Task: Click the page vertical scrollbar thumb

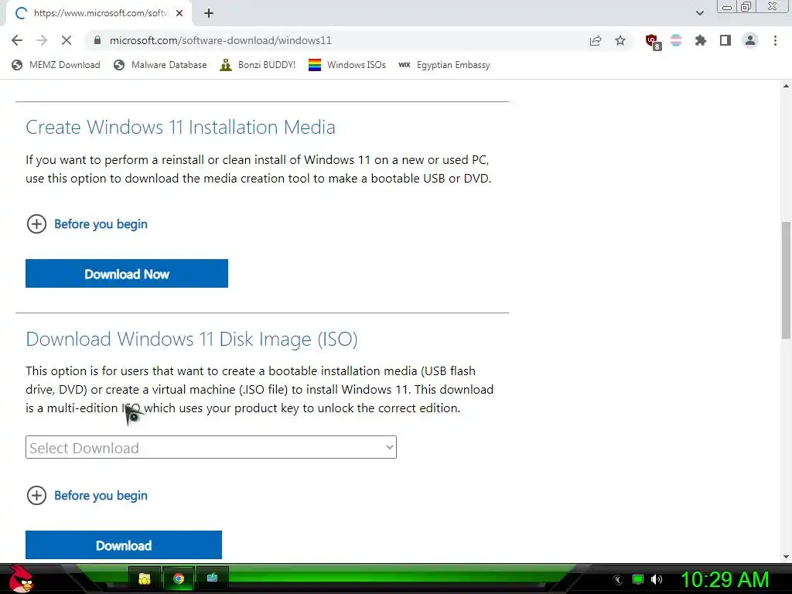Action: 786,280
